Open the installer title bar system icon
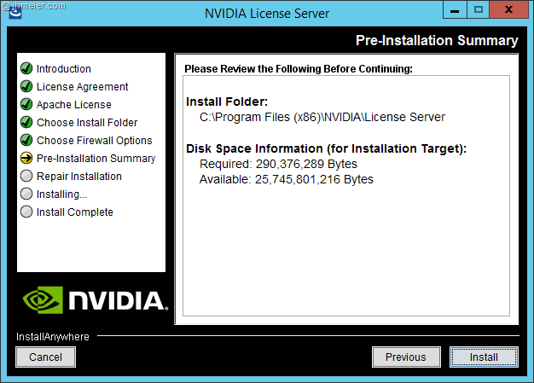 click(15, 12)
